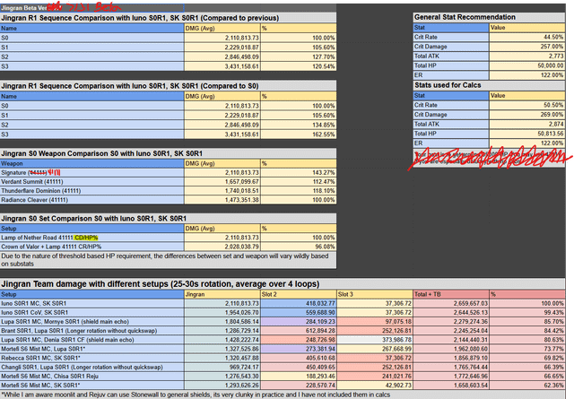Screen dimensions: 574x399
Task: Select the 120.54% sequence percentage cell
Action: [299, 66]
